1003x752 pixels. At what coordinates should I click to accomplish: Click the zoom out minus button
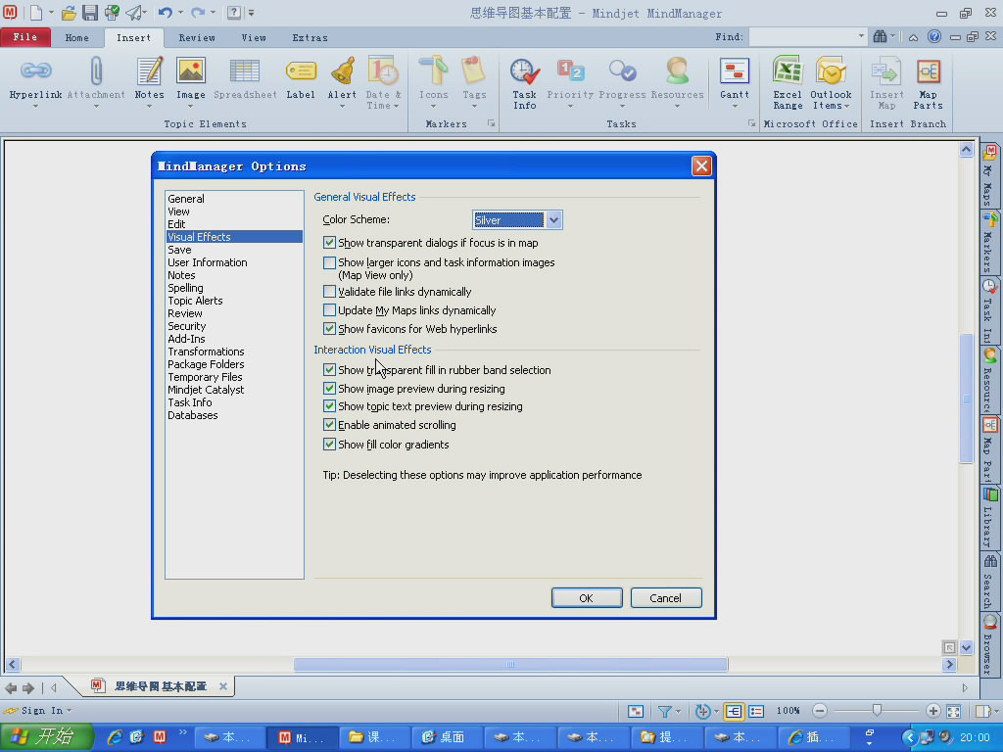point(820,711)
